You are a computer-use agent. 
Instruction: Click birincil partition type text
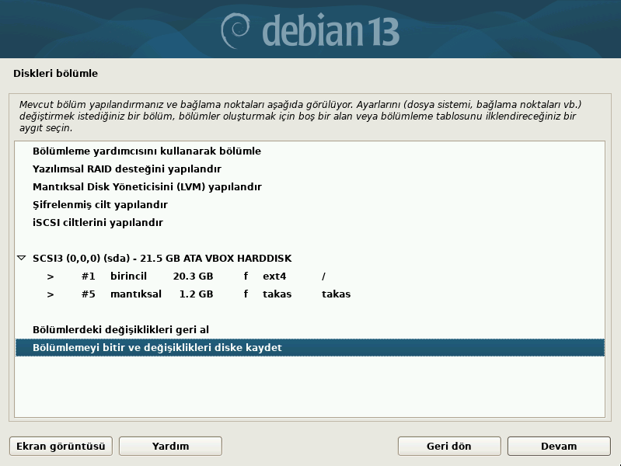coord(128,276)
